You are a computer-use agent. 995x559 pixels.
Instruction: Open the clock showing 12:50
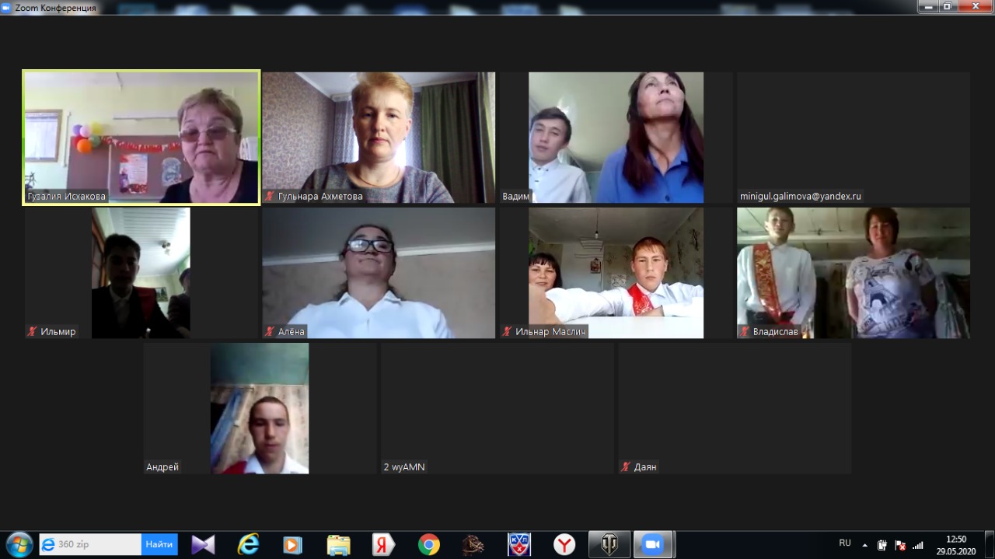[x=956, y=544]
